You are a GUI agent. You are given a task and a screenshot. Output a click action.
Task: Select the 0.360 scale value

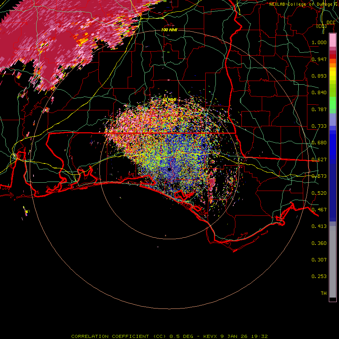click(319, 243)
